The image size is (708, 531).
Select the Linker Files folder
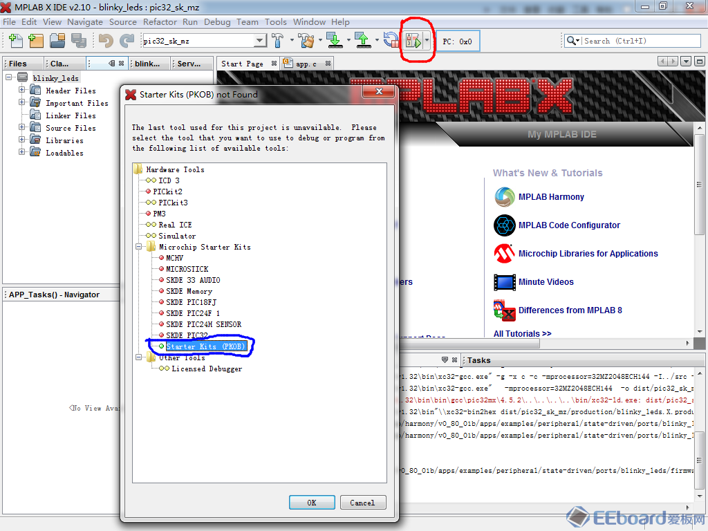click(71, 115)
